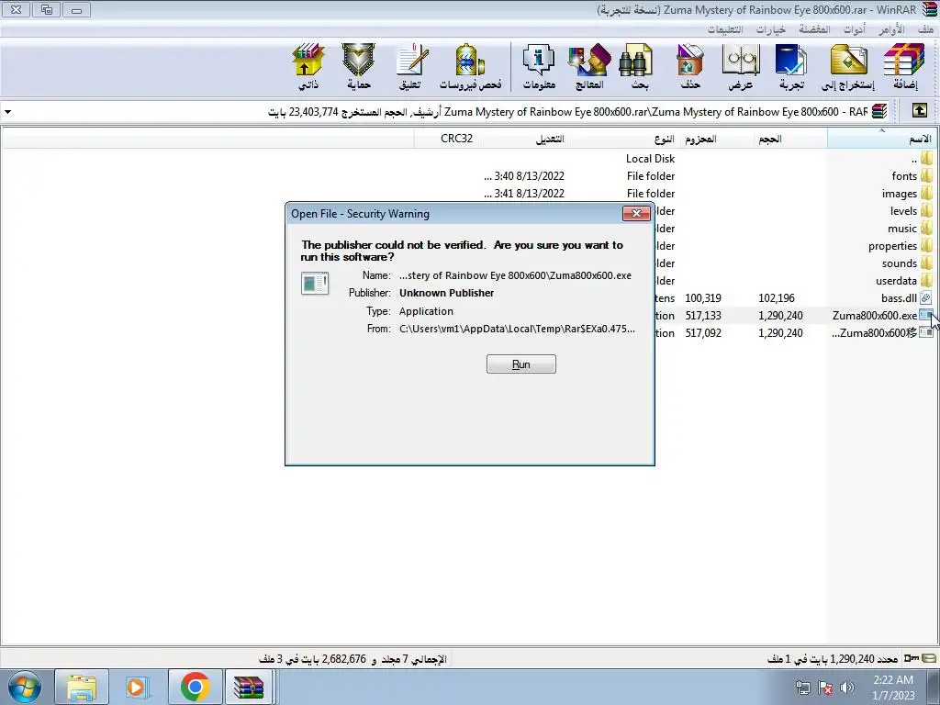The height and width of the screenshot is (705, 940).
Task: Open the Favorites (المفضلة) menu
Action: click(814, 29)
